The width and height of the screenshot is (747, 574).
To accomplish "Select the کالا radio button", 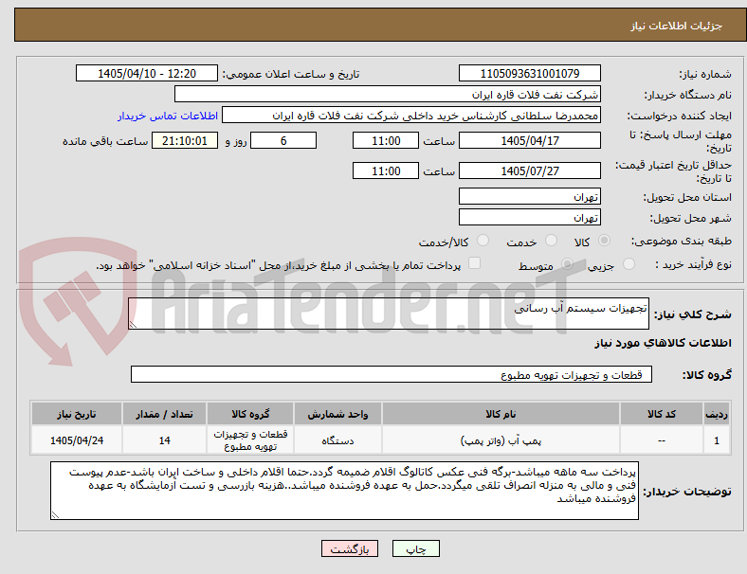I will pos(604,241).
